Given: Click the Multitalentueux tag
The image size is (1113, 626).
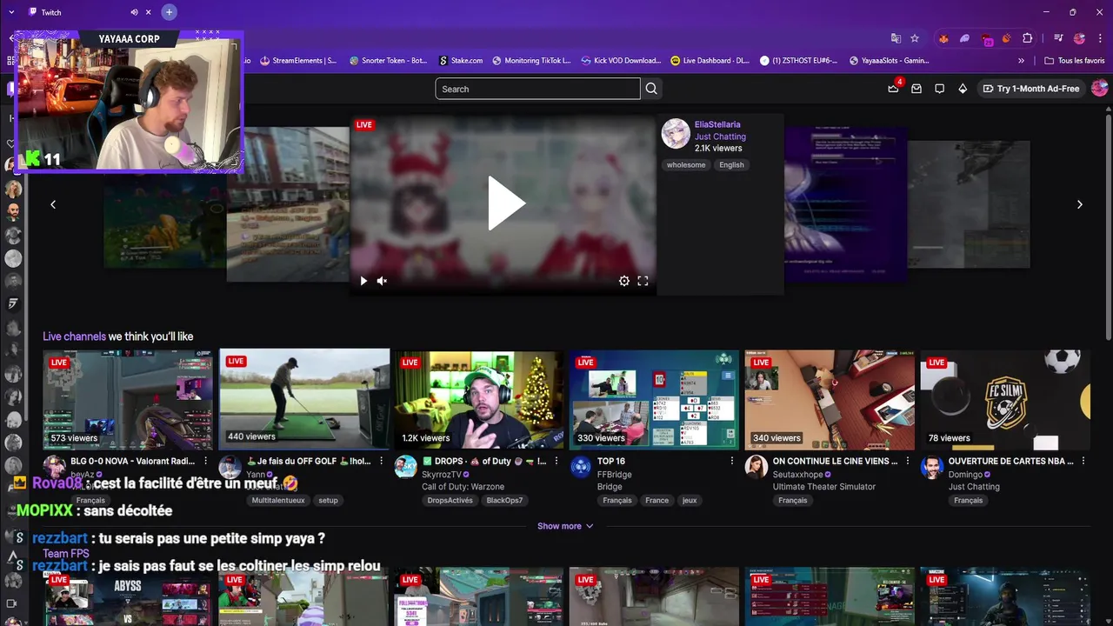Looking at the screenshot, I should pyautogui.click(x=278, y=500).
